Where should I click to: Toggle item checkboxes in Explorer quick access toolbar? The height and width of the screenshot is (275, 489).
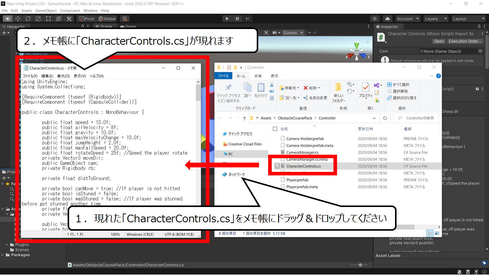tap(228, 67)
